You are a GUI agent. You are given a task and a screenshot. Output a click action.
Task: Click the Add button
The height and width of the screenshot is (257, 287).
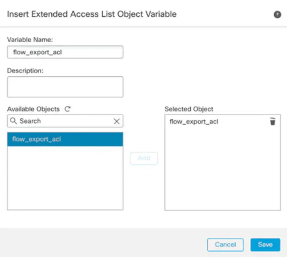(x=144, y=158)
